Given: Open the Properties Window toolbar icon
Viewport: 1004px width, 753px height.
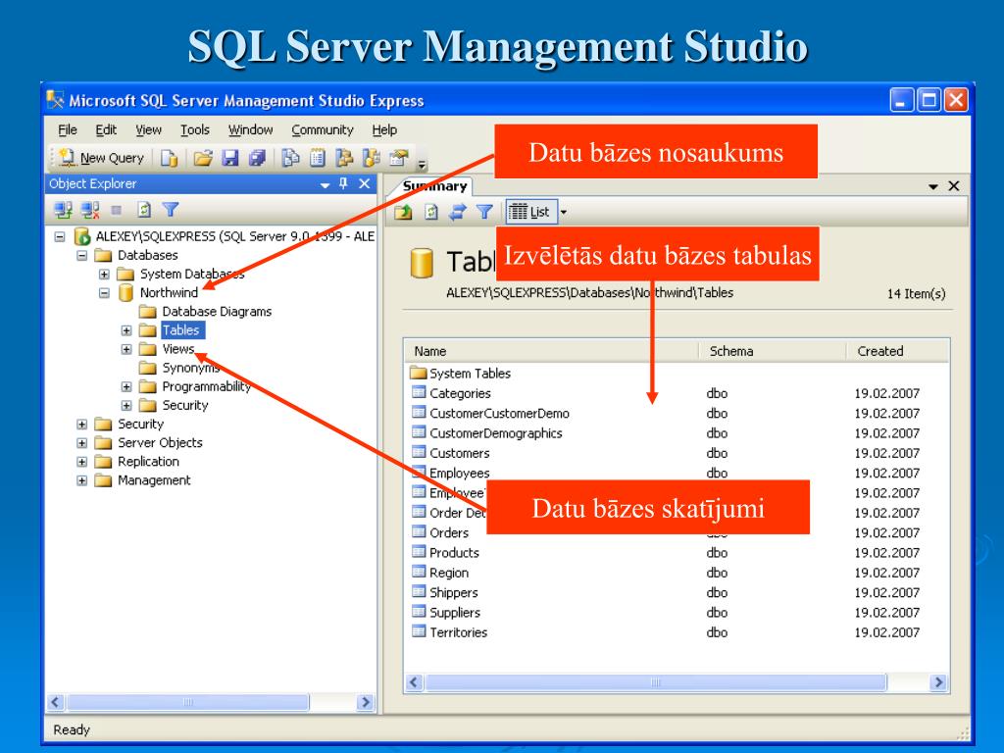Looking at the screenshot, I should (x=398, y=158).
